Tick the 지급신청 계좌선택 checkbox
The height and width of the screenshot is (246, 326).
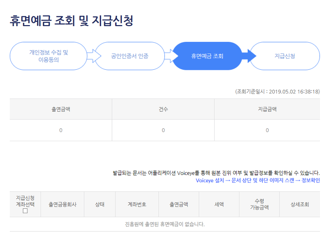pyautogui.click(x=25, y=211)
